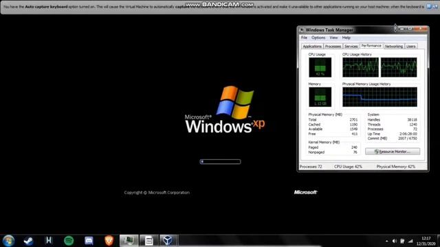Viewport: 440px width, 247px height.
Task: Select the Performance tab
Action: (x=371, y=46)
